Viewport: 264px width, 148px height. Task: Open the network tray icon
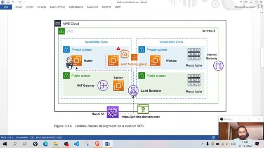click(223, 144)
